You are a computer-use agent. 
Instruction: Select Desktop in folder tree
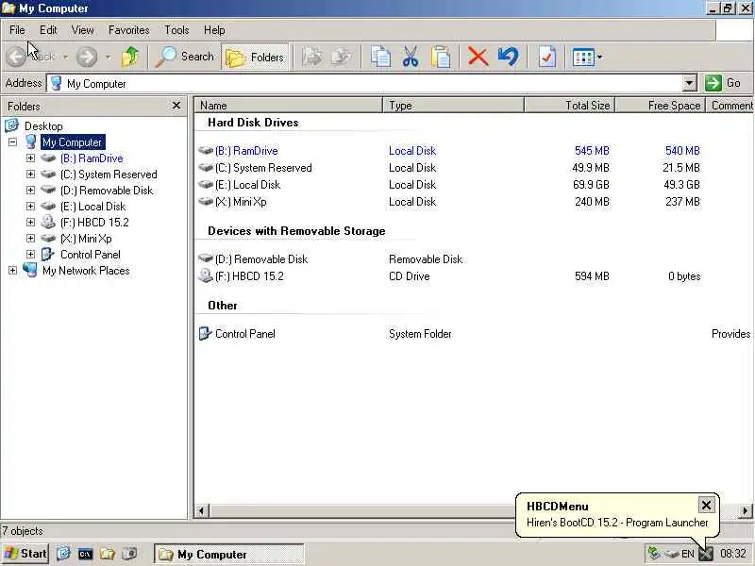tap(43, 126)
